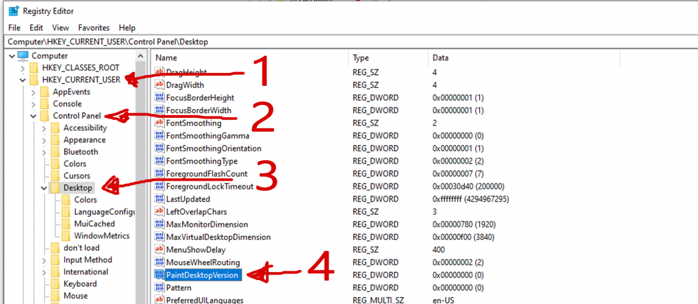The width and height of the screenshot is (698, 304).
Task: Click the WindowMetrics folder icon
Action: click(x=66, y=235)
